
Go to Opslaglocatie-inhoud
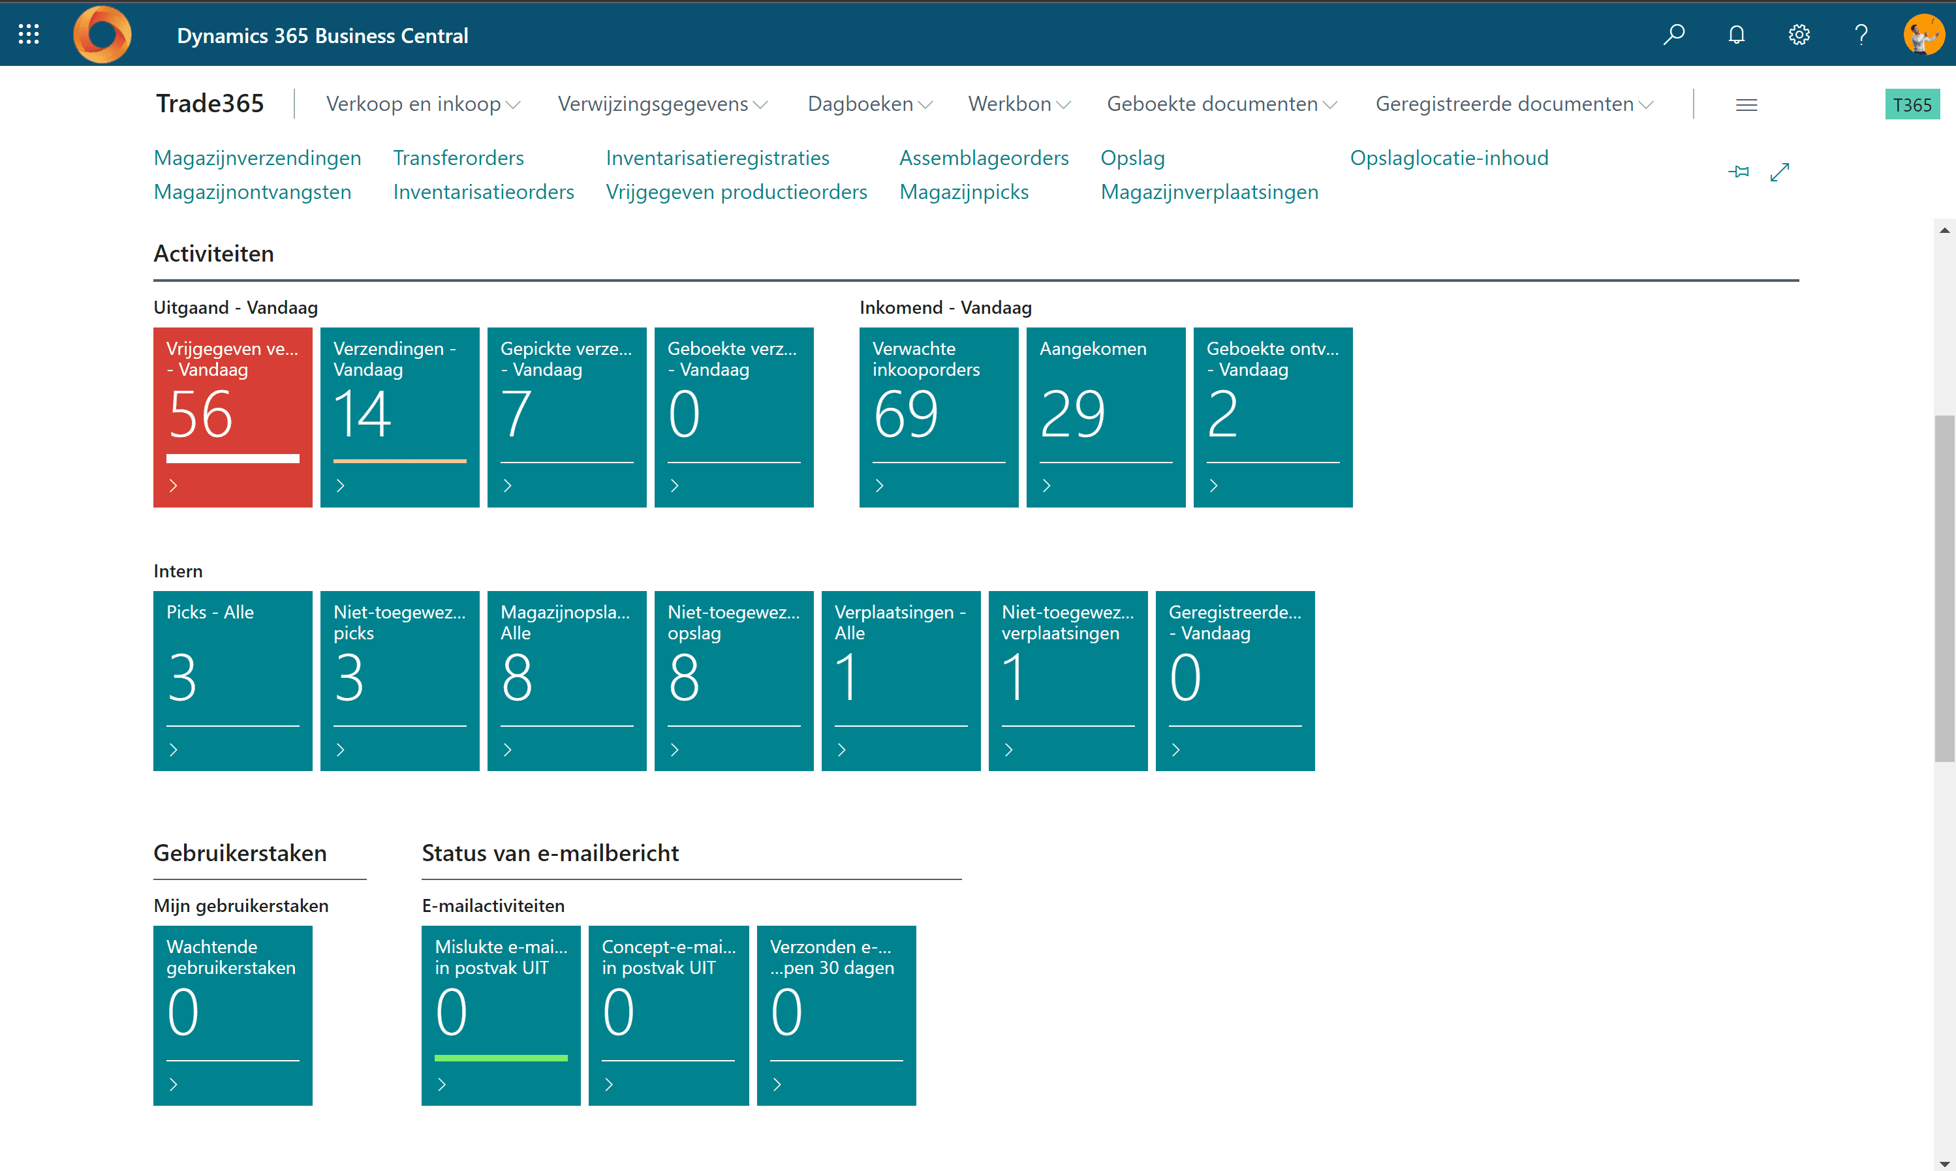pos(1448,158)
